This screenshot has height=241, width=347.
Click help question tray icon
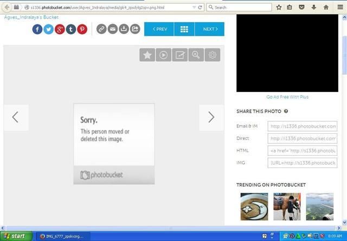pyautogui.click(x=264, y=236)
